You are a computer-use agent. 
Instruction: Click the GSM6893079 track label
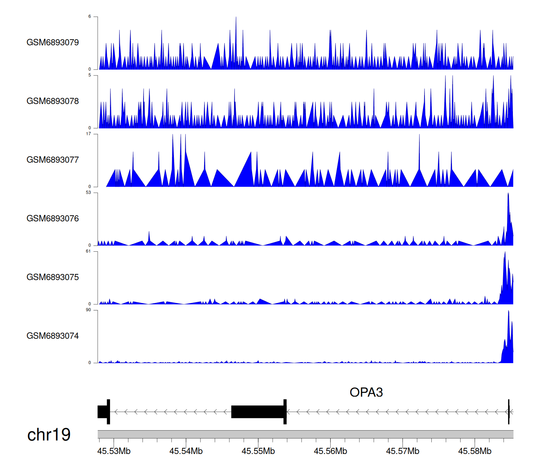(x=53, y=43)
